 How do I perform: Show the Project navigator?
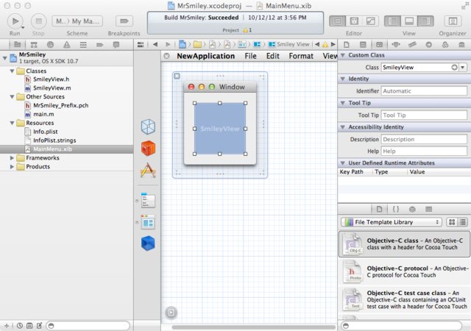point(18,45)
